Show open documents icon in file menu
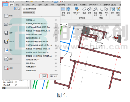 click(x=19, y=9)
